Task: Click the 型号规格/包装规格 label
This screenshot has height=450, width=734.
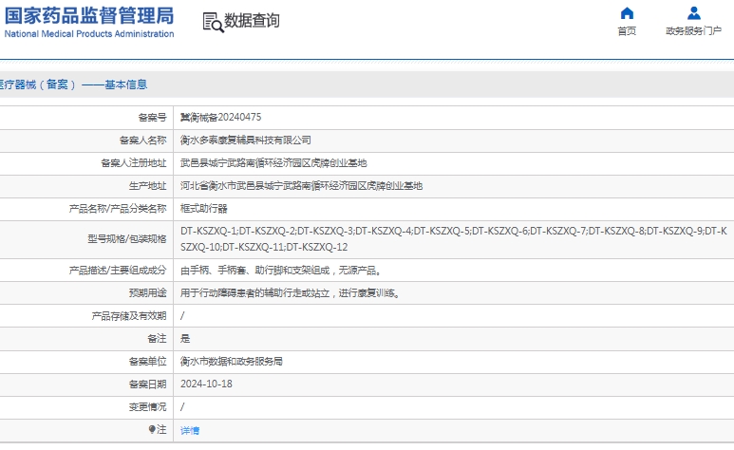Action: [127, 239]
